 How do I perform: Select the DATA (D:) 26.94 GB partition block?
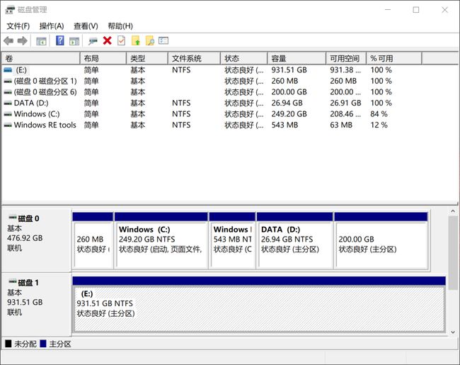point(295,240)
